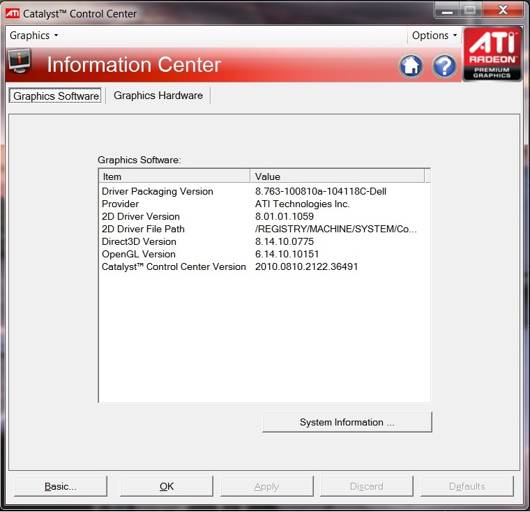The height and width of the screenshot is (512, 530).
Task: Click the value 8.763-100810a-104118C-Dell
Action: (320, 191)
